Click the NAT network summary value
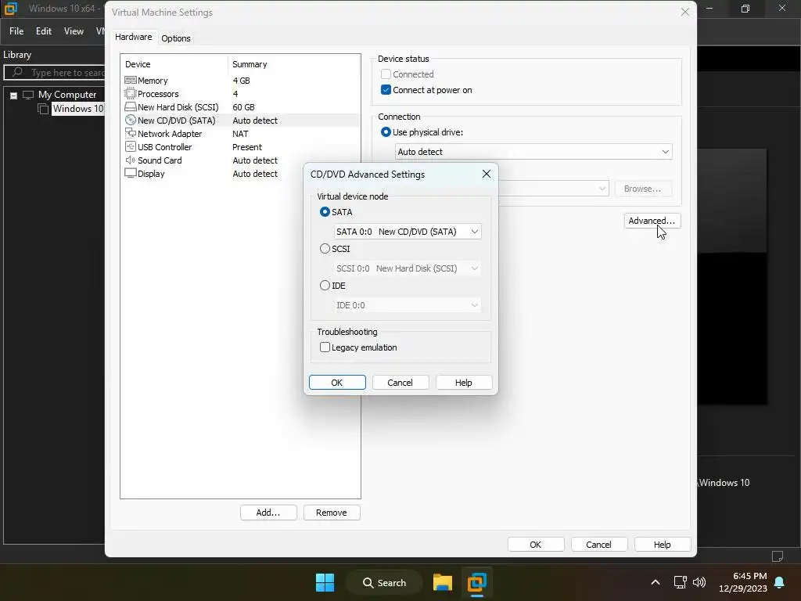This screenshot has height=601, width=801. coord(240,133)
